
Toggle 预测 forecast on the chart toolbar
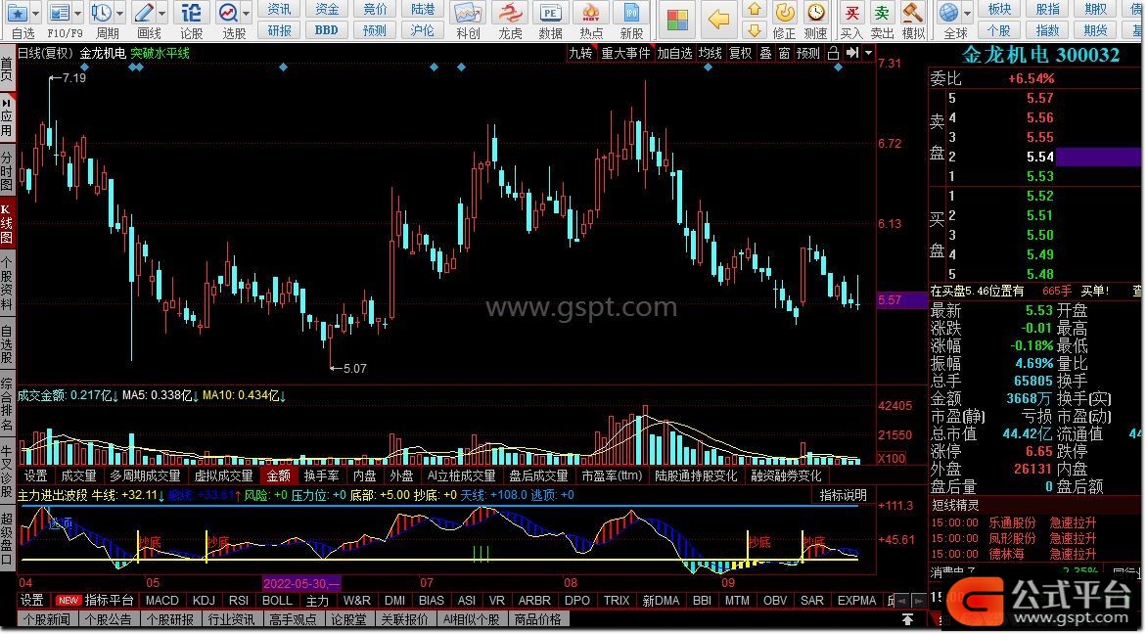808,54
